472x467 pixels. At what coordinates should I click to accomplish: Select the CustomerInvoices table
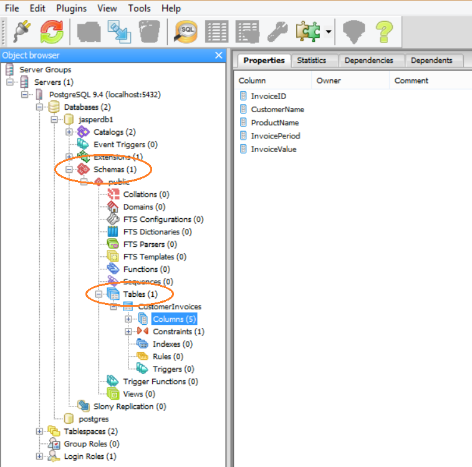[170, 307]
